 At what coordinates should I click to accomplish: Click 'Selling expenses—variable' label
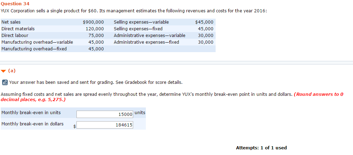click(x=141, y=22)
